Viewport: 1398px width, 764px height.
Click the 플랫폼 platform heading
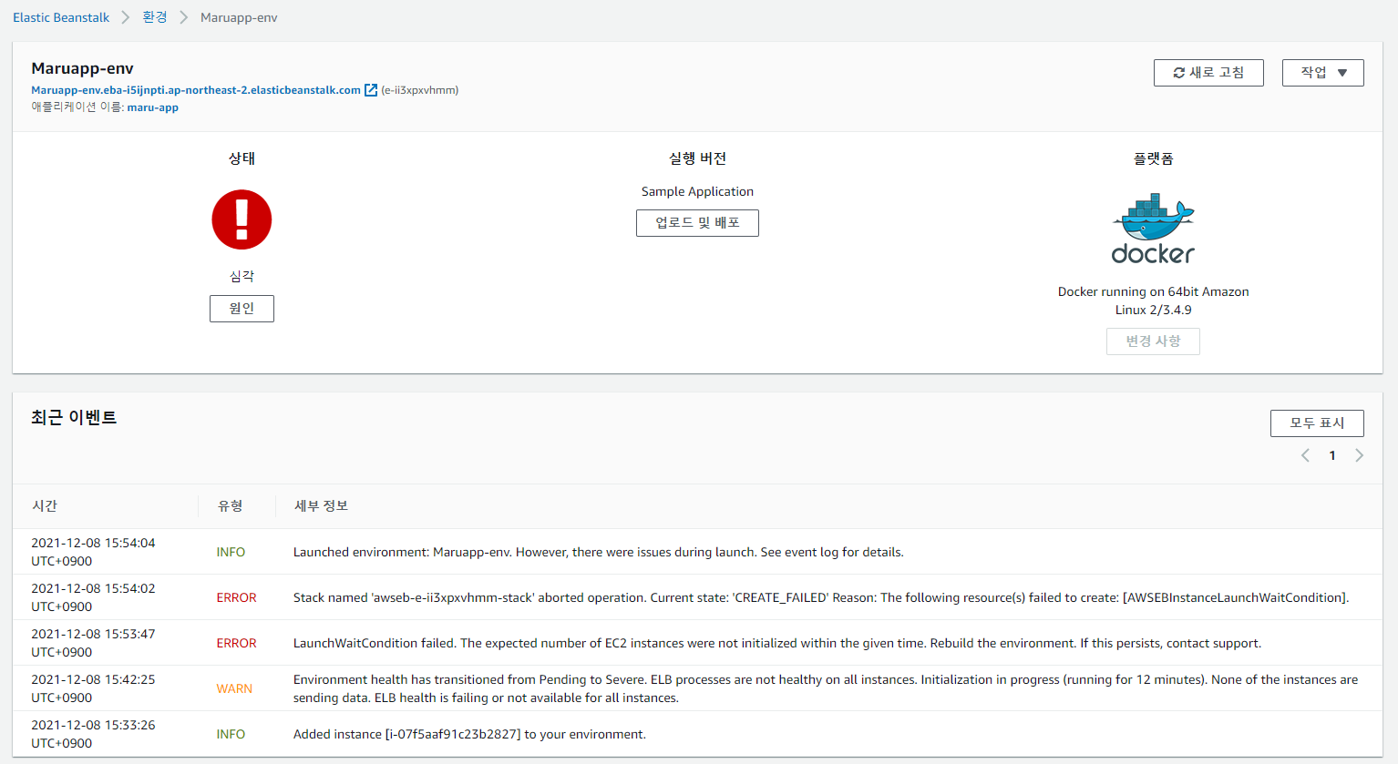tap(1153, 158)
